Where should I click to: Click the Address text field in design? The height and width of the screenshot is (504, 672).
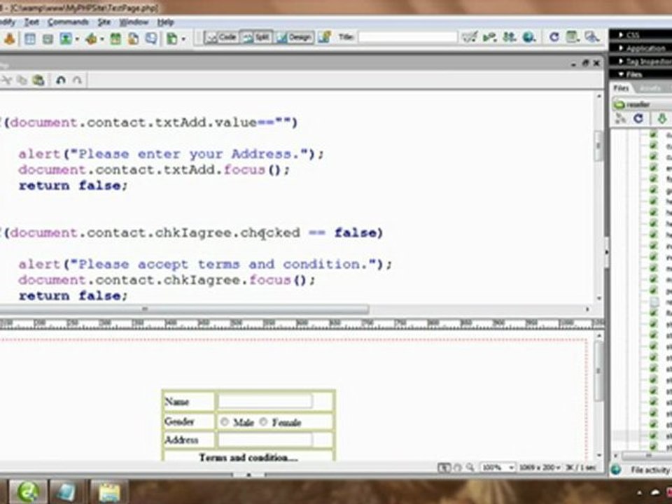(x=265, y=440)
